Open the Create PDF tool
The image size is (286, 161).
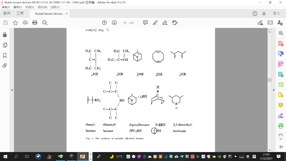281,44
